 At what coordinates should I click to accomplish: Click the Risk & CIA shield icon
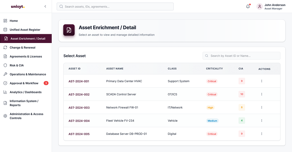click(x=5, y=65)
